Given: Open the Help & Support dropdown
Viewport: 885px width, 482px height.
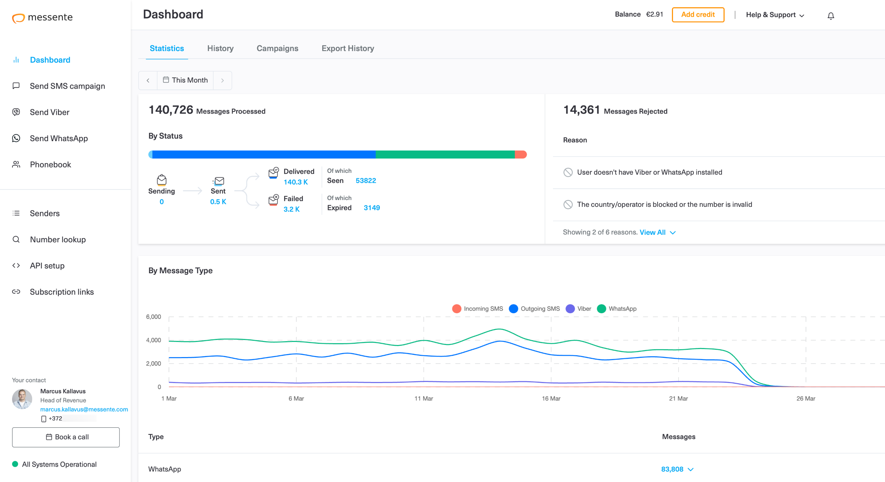Looking at the screenshot, I should 775,15.
